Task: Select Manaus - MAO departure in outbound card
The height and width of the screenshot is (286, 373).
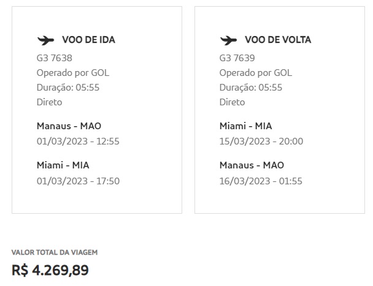Action: [x=69, y=126]
